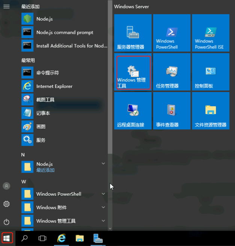The image size is (235, 246).
Task: Open Settings via the gear icon
Action: point(6,204)
